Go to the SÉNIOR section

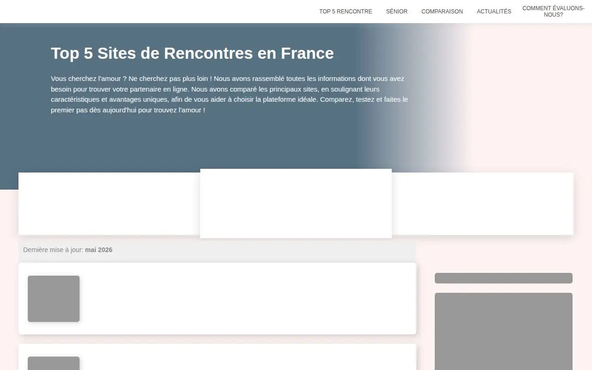pos(397,12)
